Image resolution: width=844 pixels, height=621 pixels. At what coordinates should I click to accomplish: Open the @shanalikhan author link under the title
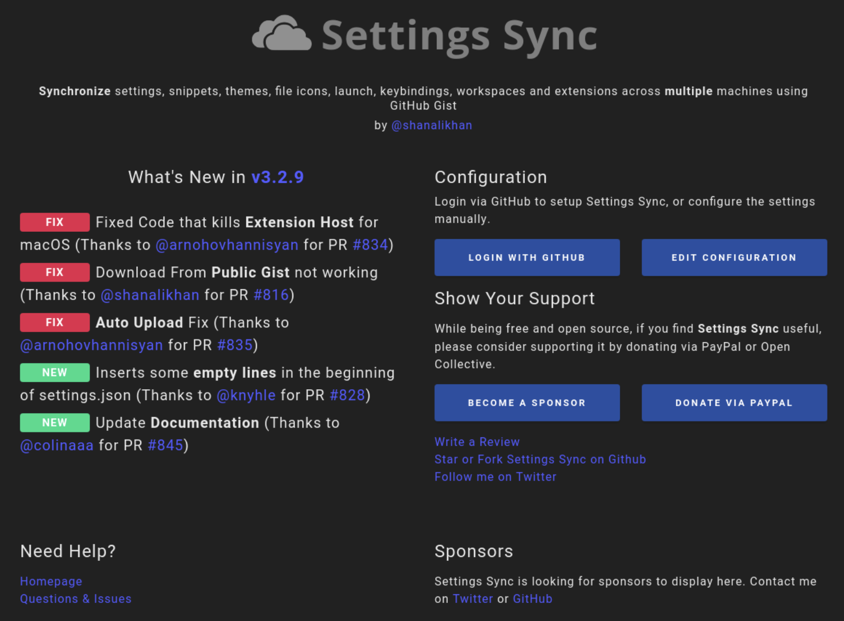431,125
